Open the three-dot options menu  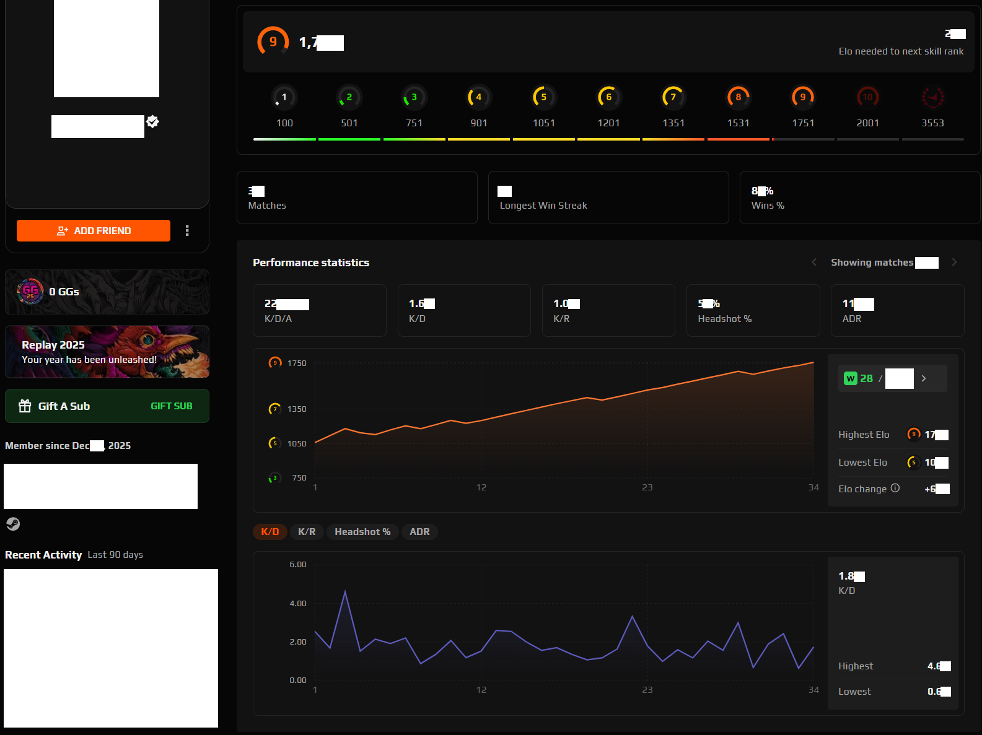[187, 231]
